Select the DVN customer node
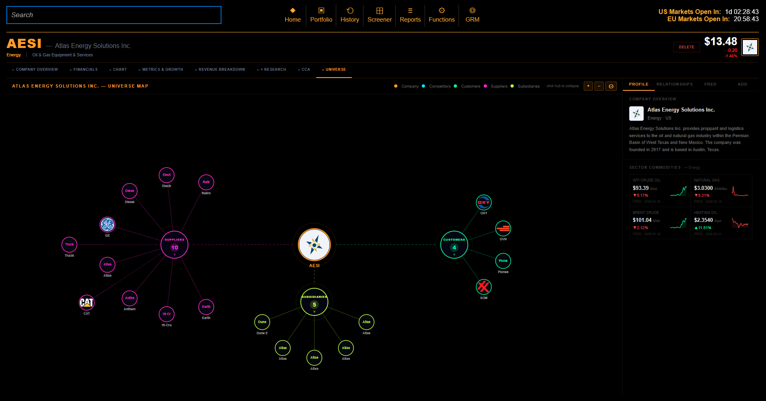This screenshot has height=401, width=766. [x=503, y=228]
